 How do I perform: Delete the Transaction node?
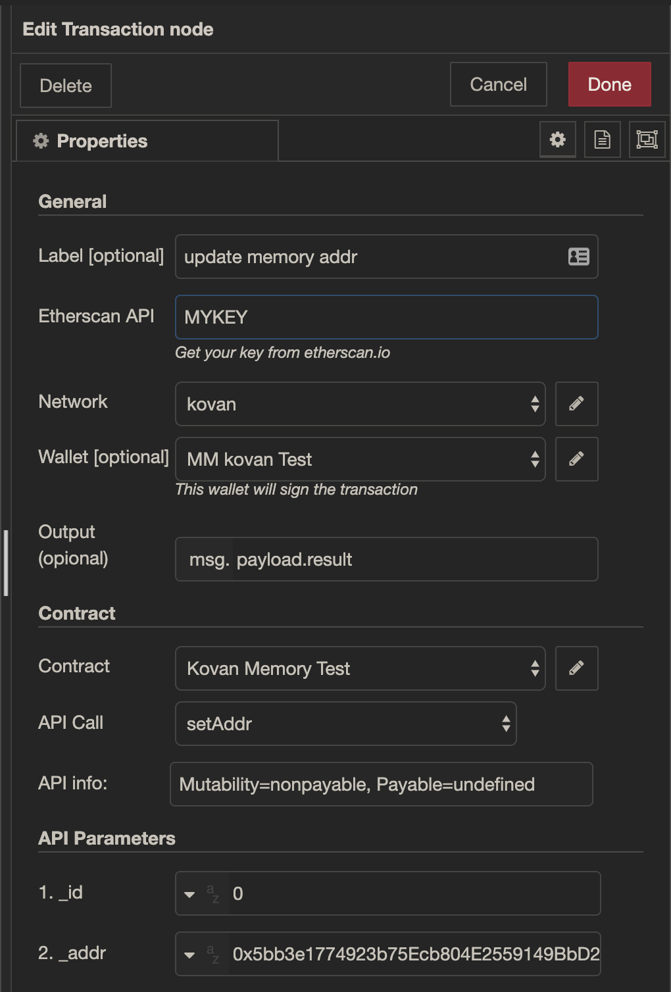tap(65, 86)
